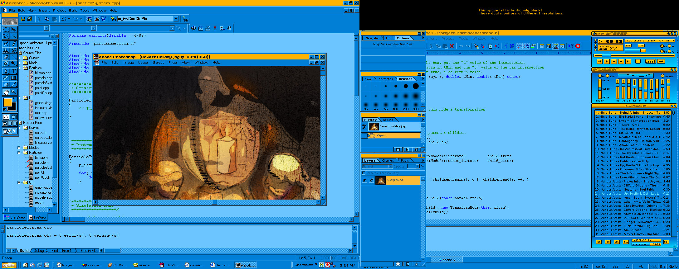Select the Rubber Stamp tool

click(x=6, y=50)
